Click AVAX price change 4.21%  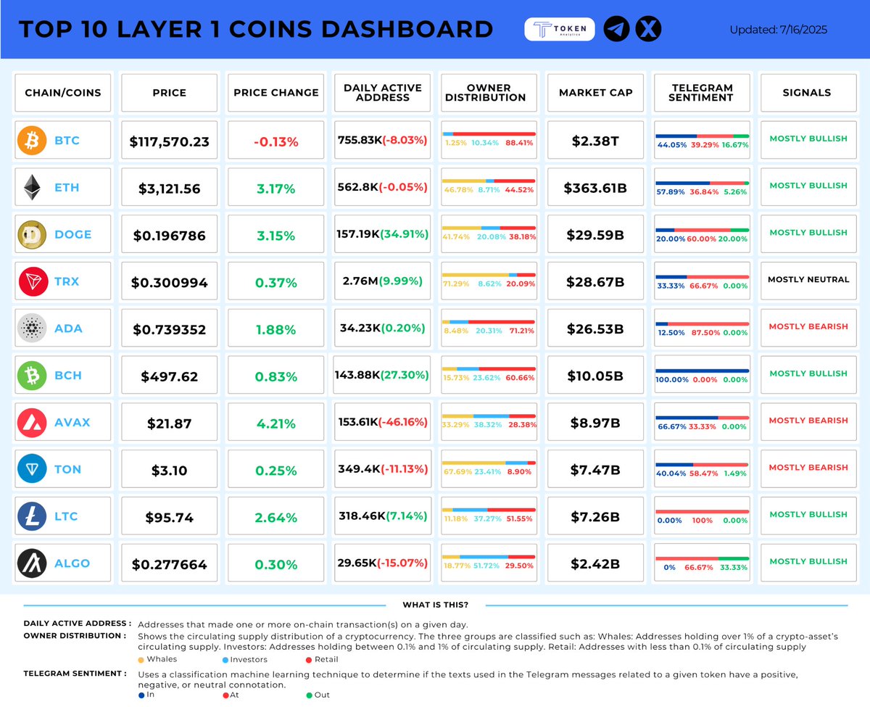pos(275,423)
